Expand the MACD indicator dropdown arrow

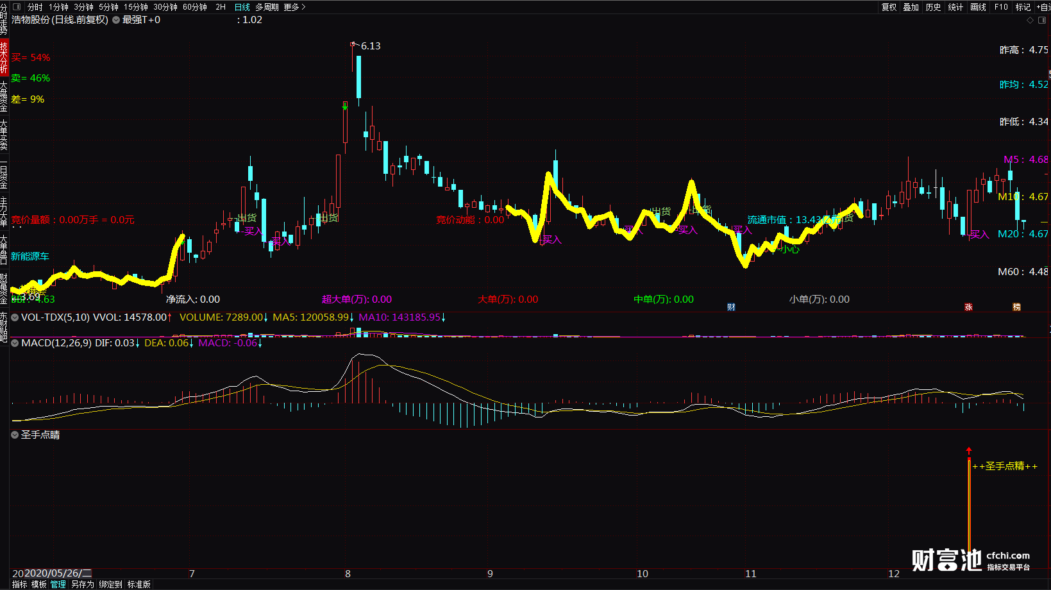click(x=15, y=343)
